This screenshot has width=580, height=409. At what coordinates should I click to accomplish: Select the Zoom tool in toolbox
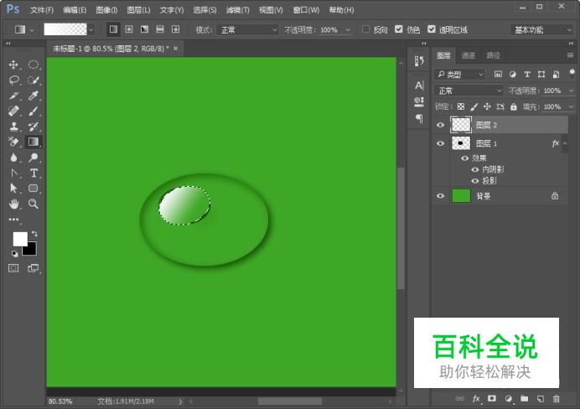click(x=34, y=204)
